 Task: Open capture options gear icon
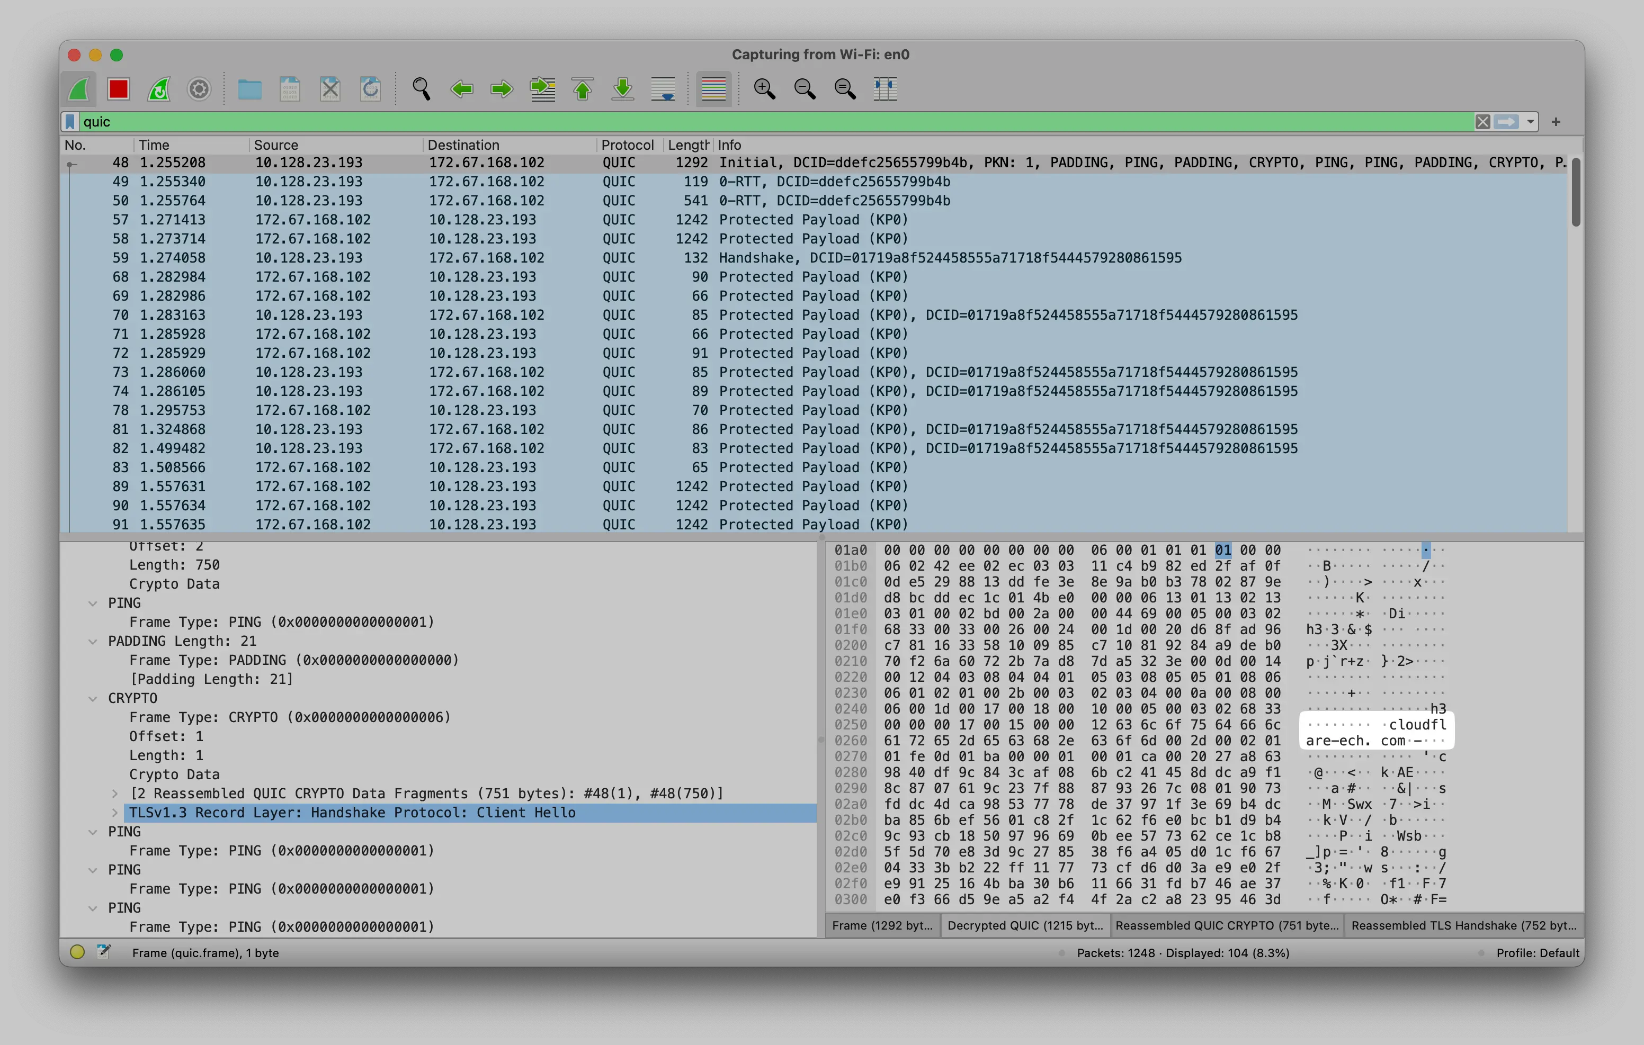point(199,89)
